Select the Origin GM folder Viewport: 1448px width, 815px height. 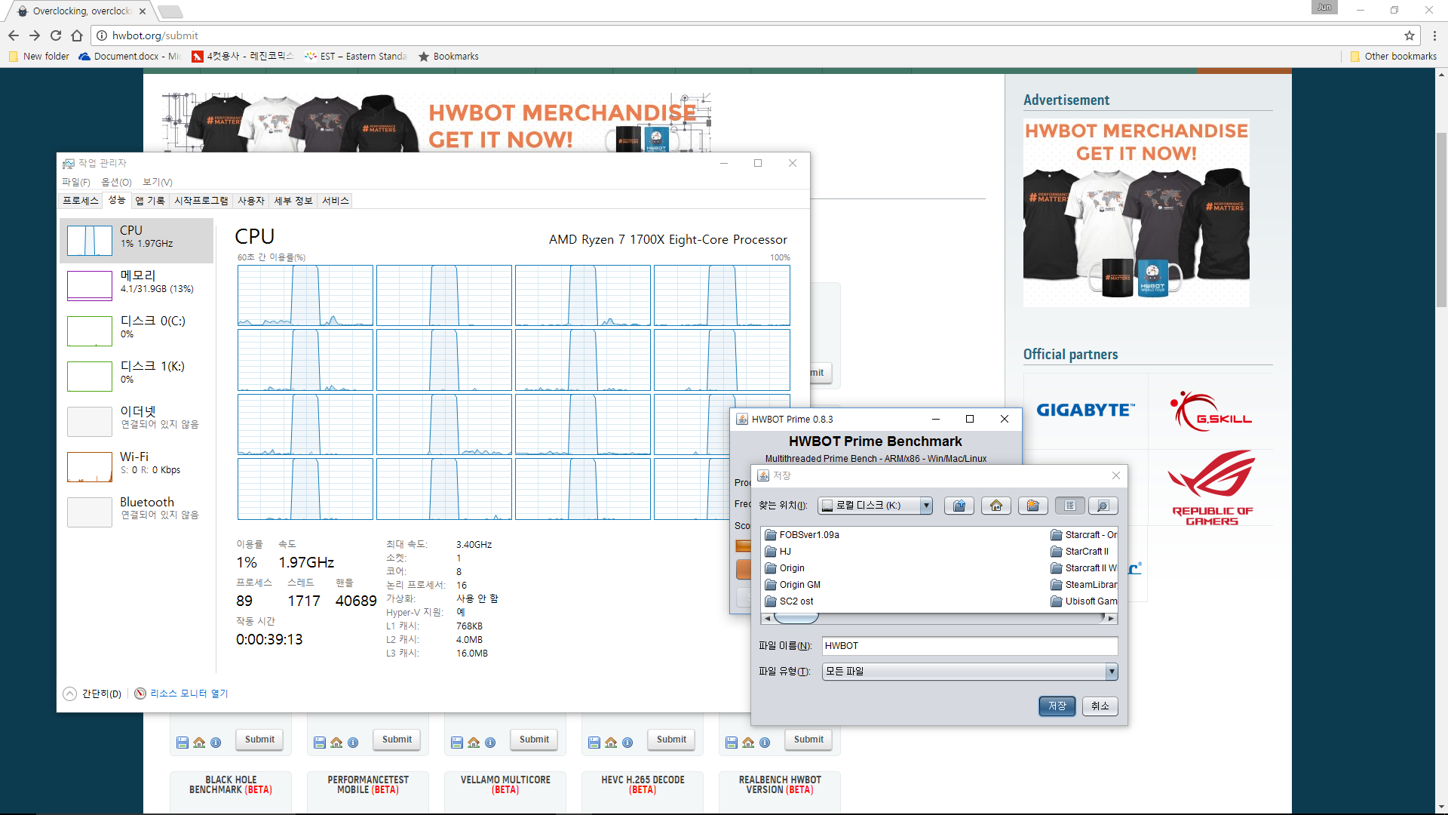[793, 585]
